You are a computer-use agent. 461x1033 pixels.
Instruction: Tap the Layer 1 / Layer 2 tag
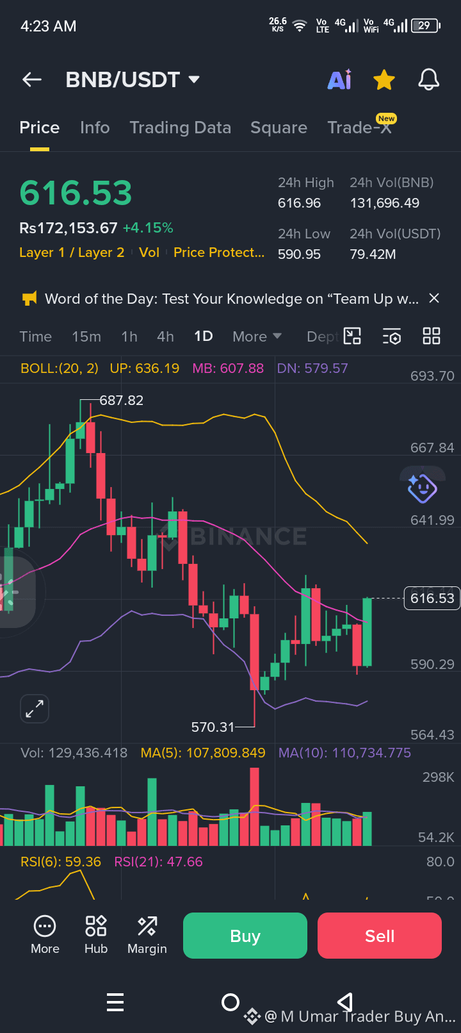(72, 252)
